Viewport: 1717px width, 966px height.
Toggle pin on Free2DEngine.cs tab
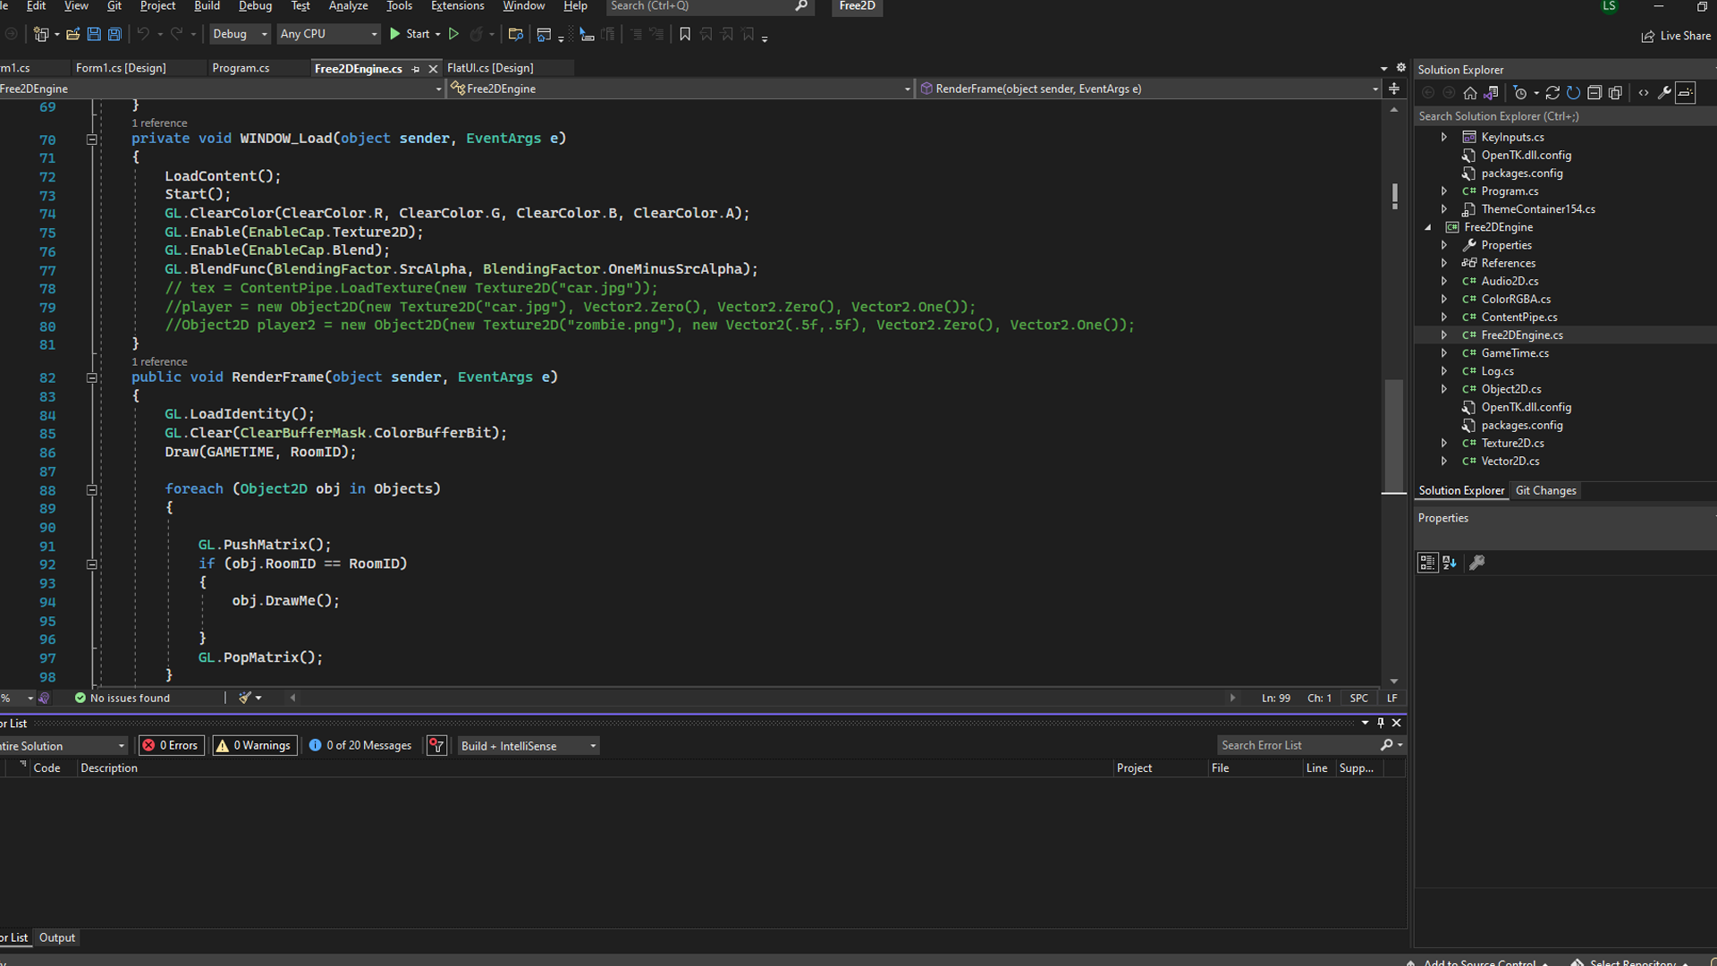click(416, 69)
